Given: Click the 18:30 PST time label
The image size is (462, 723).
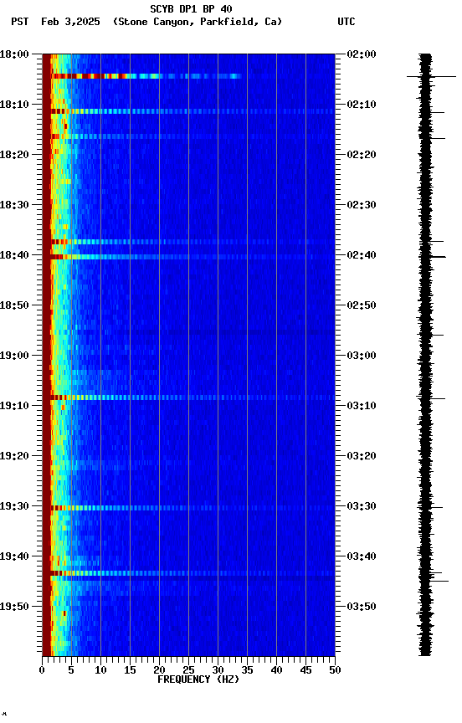Looking at the screenshot, I should tap(14, 205).
